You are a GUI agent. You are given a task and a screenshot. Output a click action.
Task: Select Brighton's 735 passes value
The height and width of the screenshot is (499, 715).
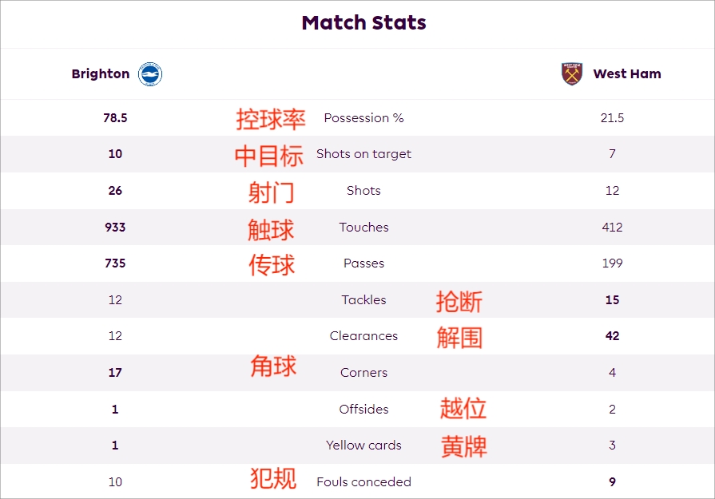click(115, 263)
